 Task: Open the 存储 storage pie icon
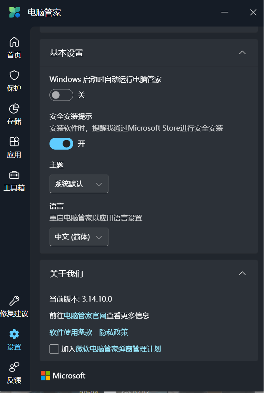[x=14, y=108]
